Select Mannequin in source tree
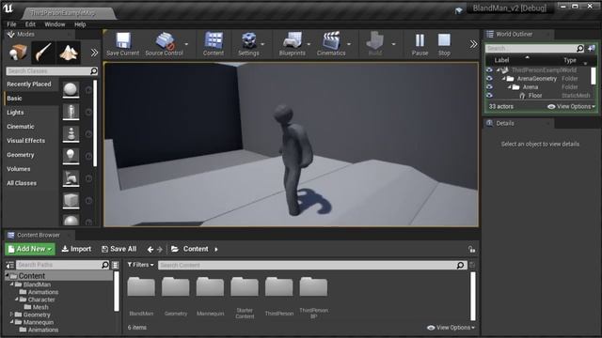The height and width of the screenshot is (338, 602). (38, 322)
